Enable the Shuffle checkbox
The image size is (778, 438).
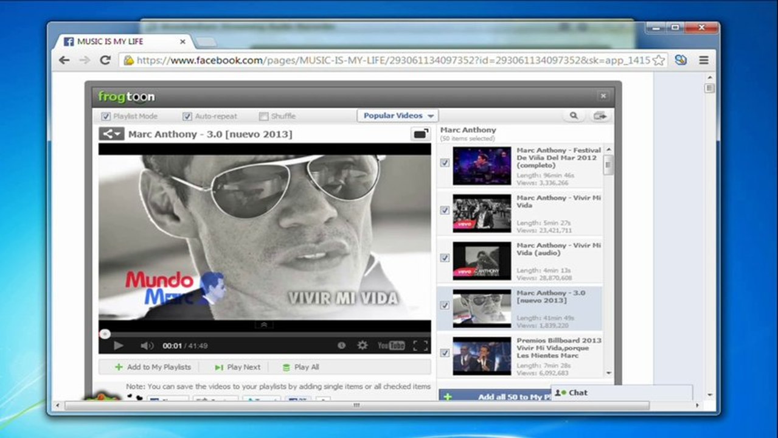tap(263, 116)
